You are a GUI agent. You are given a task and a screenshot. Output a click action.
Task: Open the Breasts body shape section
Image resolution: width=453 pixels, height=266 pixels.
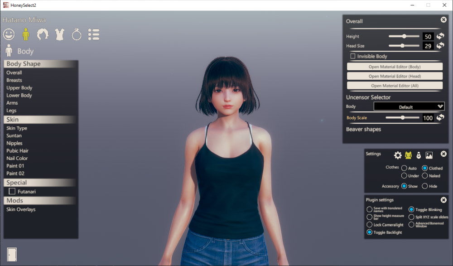point(14,80)
